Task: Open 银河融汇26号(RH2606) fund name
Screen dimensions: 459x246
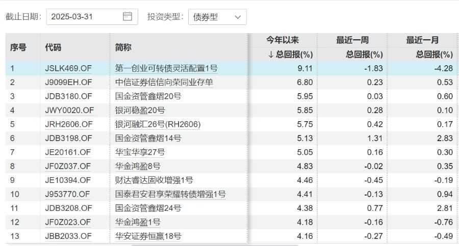Action: 158,124
